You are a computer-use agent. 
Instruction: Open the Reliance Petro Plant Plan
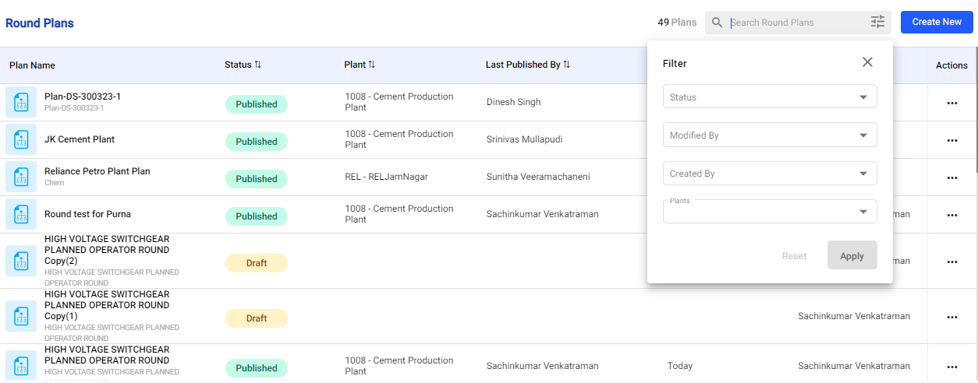tap(97, 171)
